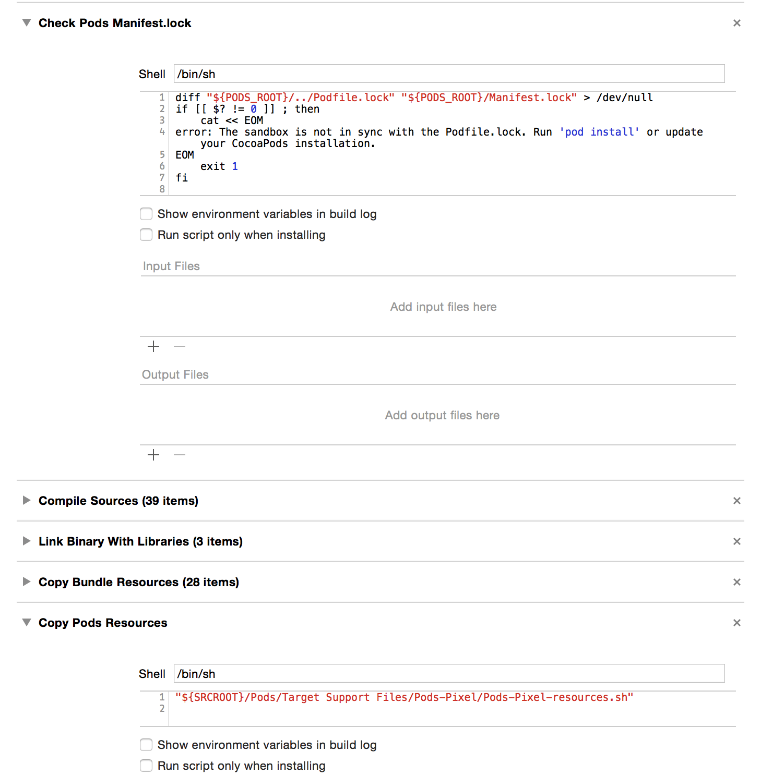The height and width of the screenshot is (775, 761).
Task: Remove input file with minus icon
Action: point(180,346)
